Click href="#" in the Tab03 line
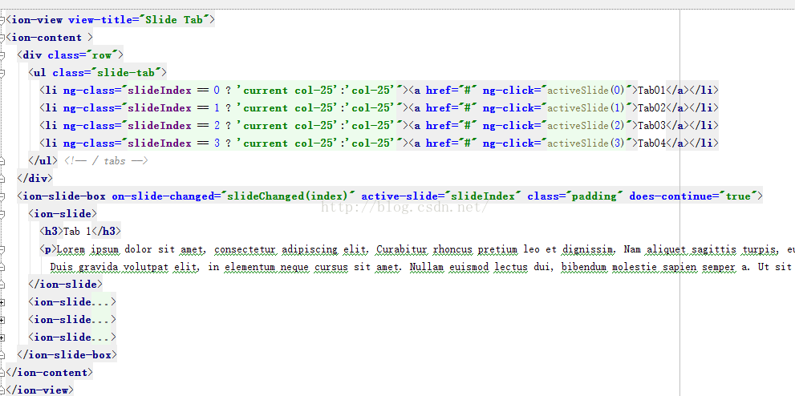The height and width of the screenshot is (396, 795). click(451, 126)
